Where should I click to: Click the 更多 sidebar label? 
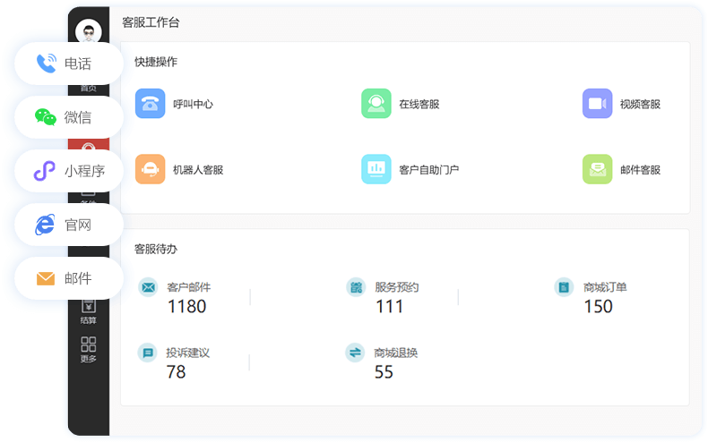(x=89, y=359)
